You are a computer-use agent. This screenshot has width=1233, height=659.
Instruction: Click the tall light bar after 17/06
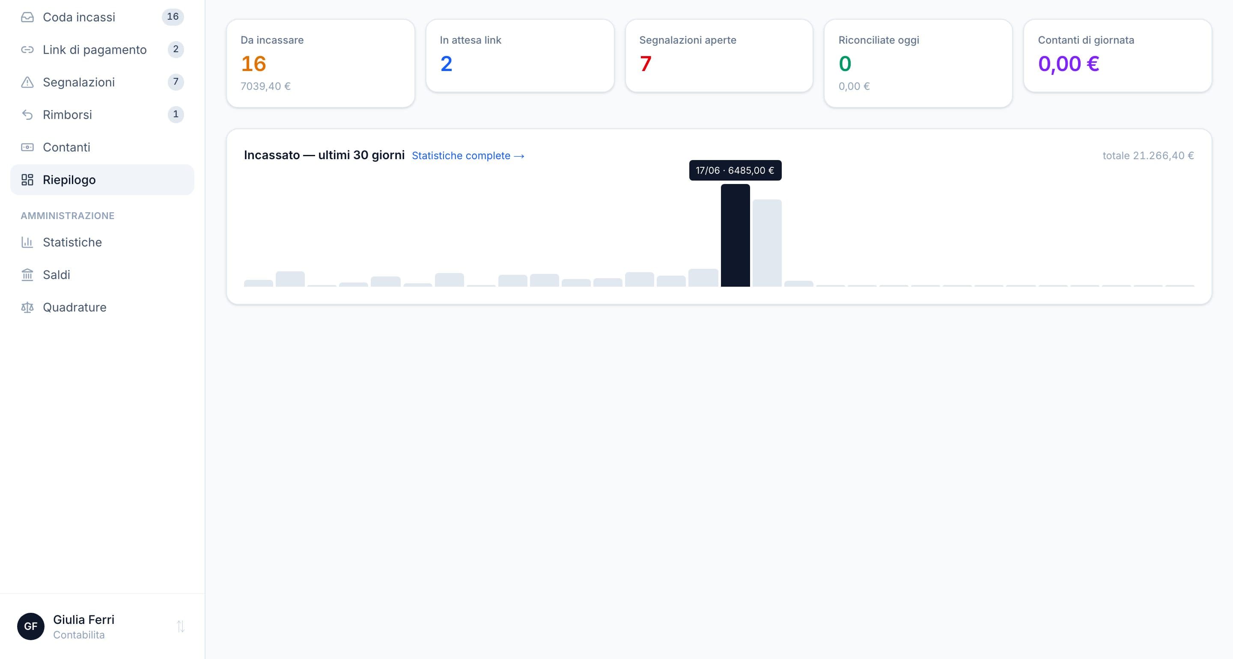pos(767,243)
